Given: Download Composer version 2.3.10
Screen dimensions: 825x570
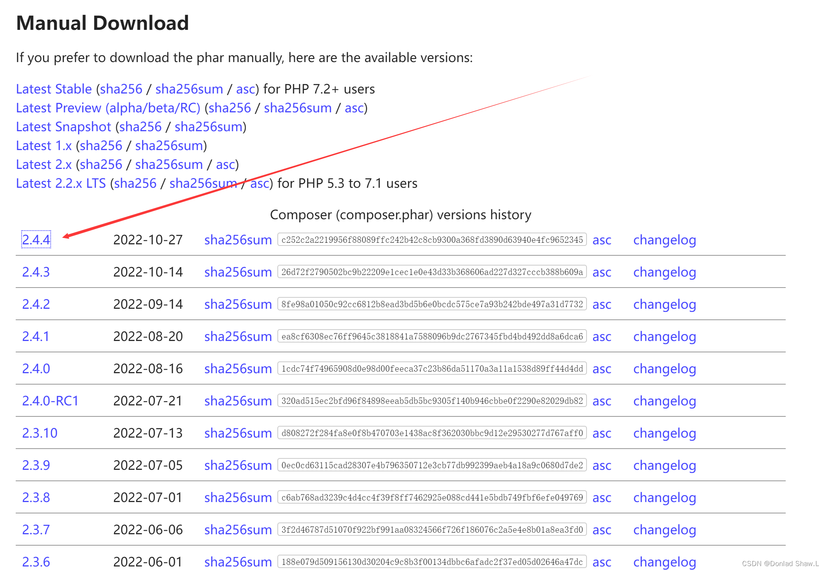Looking at the screenshot, I should (40, 433).
